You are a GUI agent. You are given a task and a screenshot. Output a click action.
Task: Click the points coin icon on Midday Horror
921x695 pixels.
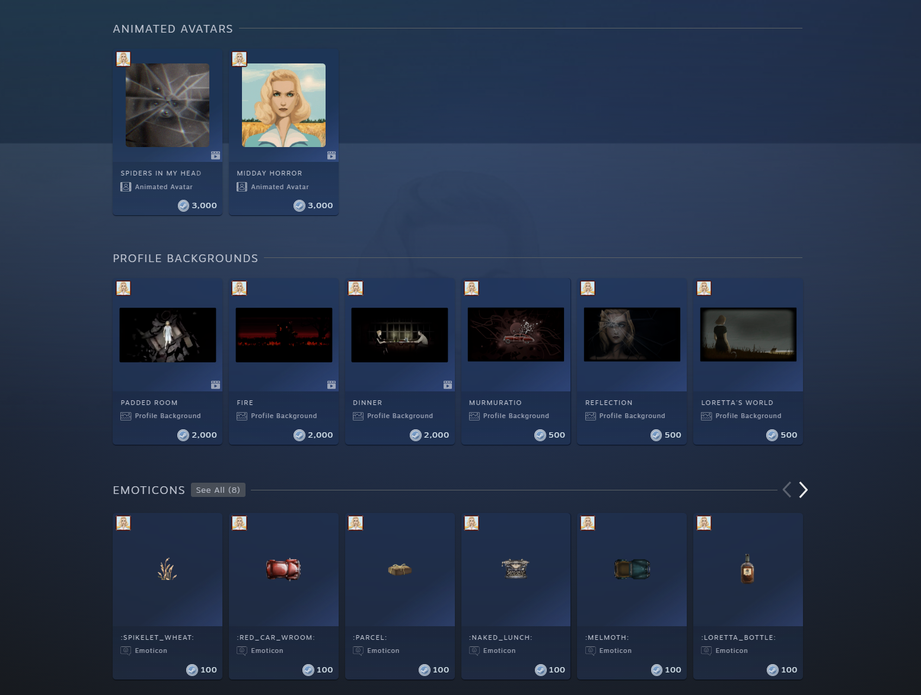coord(299,206)
